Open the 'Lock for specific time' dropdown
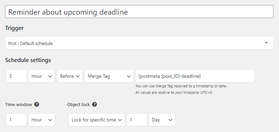 pos(97,120)
